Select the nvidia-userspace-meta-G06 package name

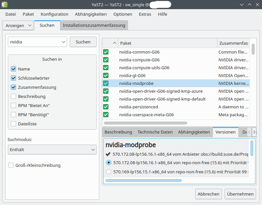click(x=146, y=115)
